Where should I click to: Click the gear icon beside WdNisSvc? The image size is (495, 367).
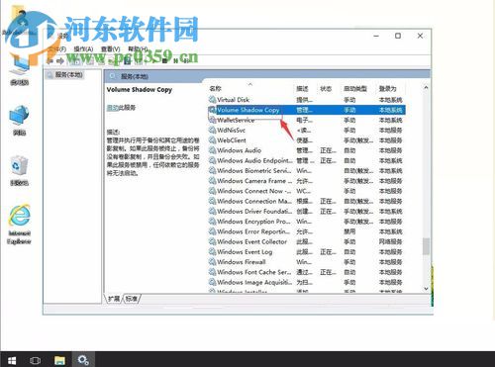coord(212,130)
